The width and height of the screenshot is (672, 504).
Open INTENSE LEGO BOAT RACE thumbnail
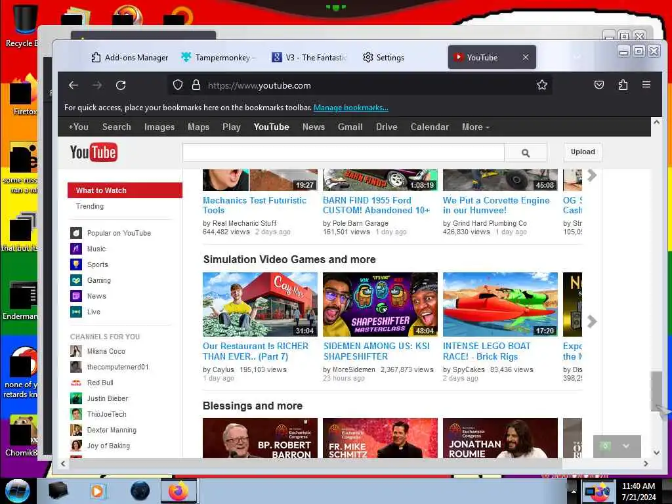(500, 304)
